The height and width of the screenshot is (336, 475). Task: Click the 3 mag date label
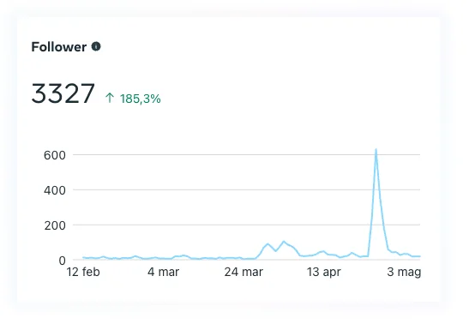[x=404, y=272]
